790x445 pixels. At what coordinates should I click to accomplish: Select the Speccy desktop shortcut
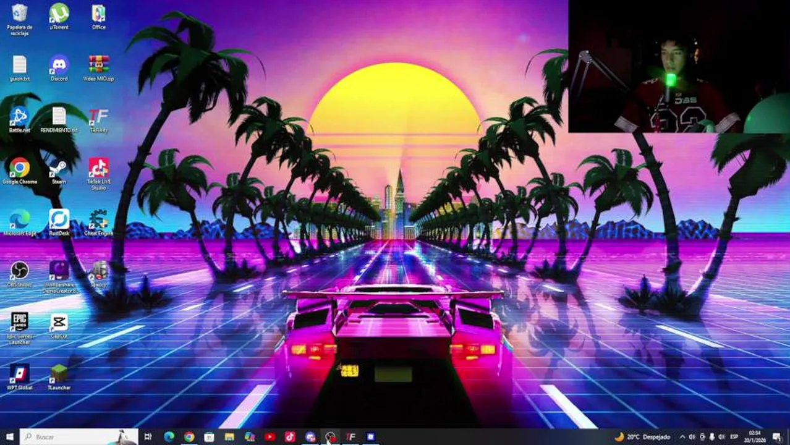click(x=99, y=274)
